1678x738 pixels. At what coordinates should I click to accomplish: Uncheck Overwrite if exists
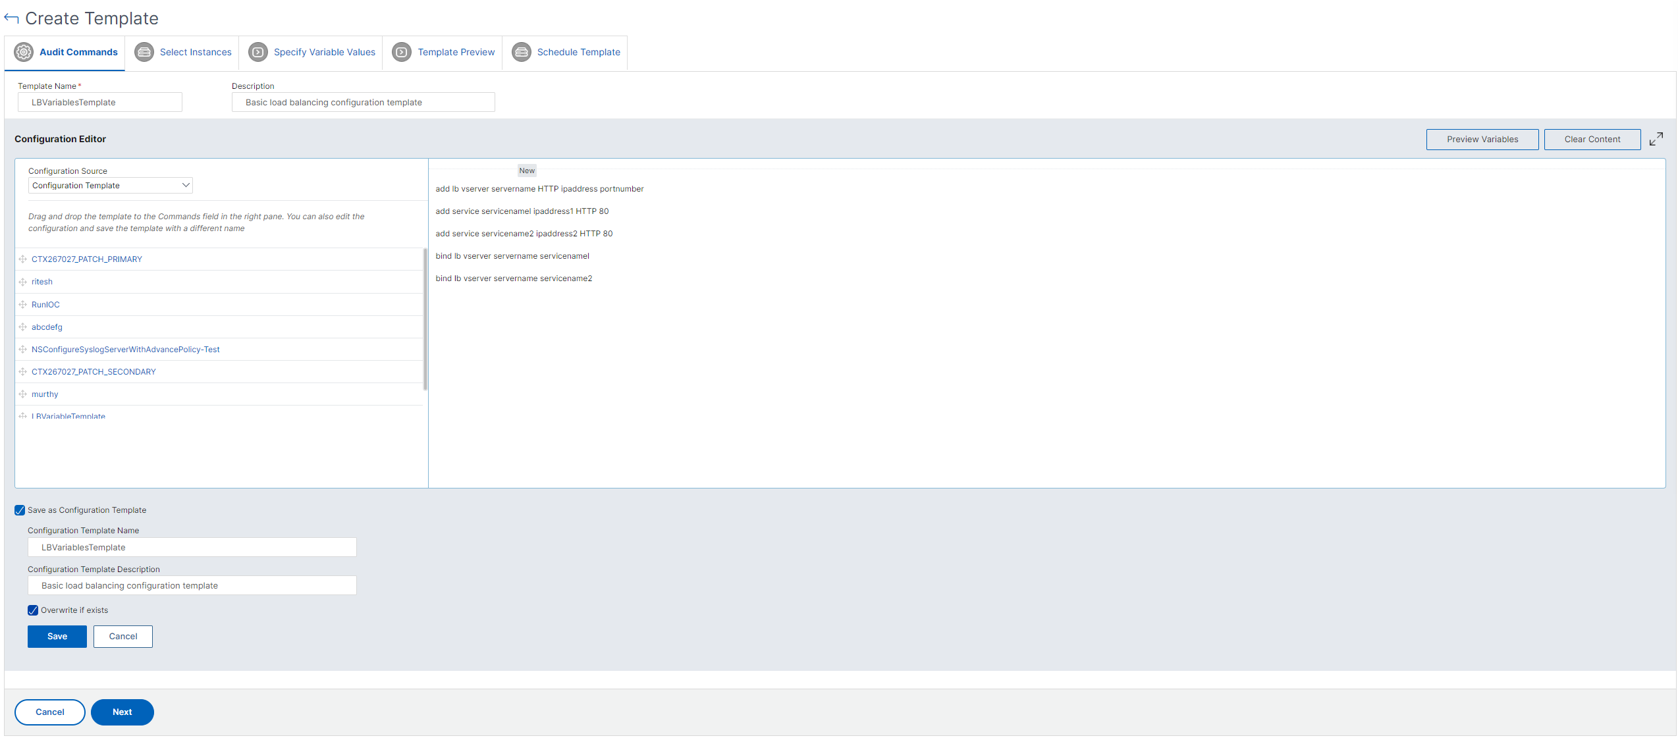(33, 610)
